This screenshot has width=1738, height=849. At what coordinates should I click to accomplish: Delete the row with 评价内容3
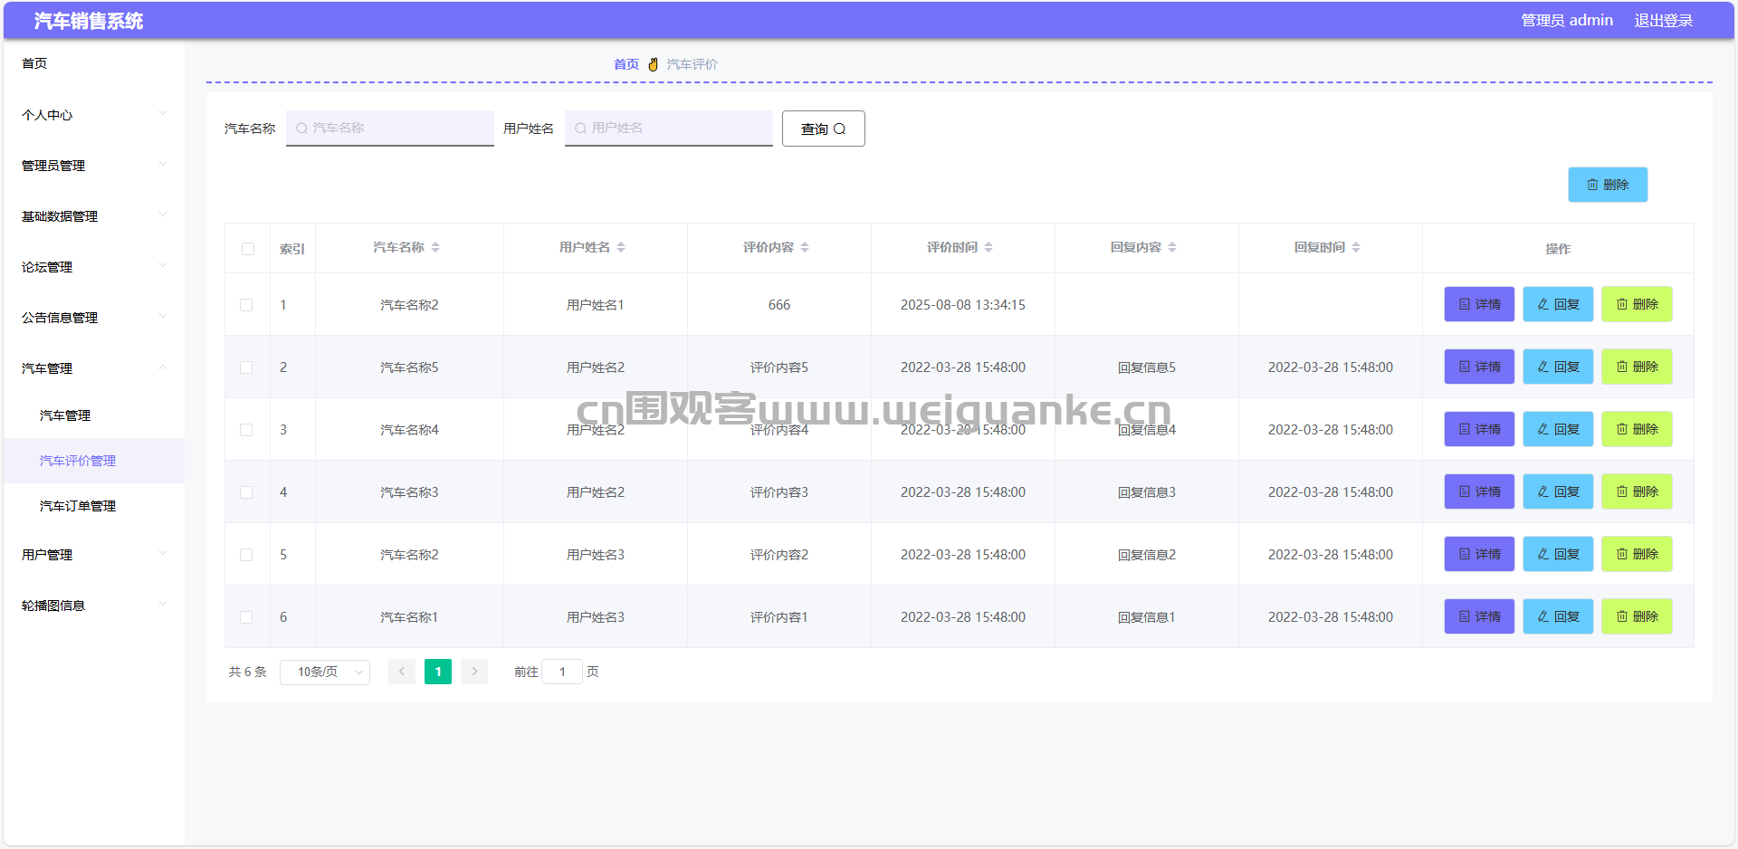[1637, 491]
